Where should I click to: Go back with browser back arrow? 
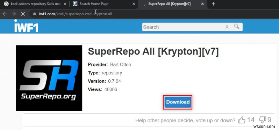(5, 14)
